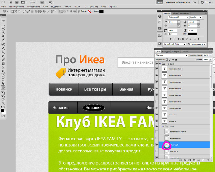
Task: Select the Zoom tool in toolbox
Action: [x=3, y=104]
